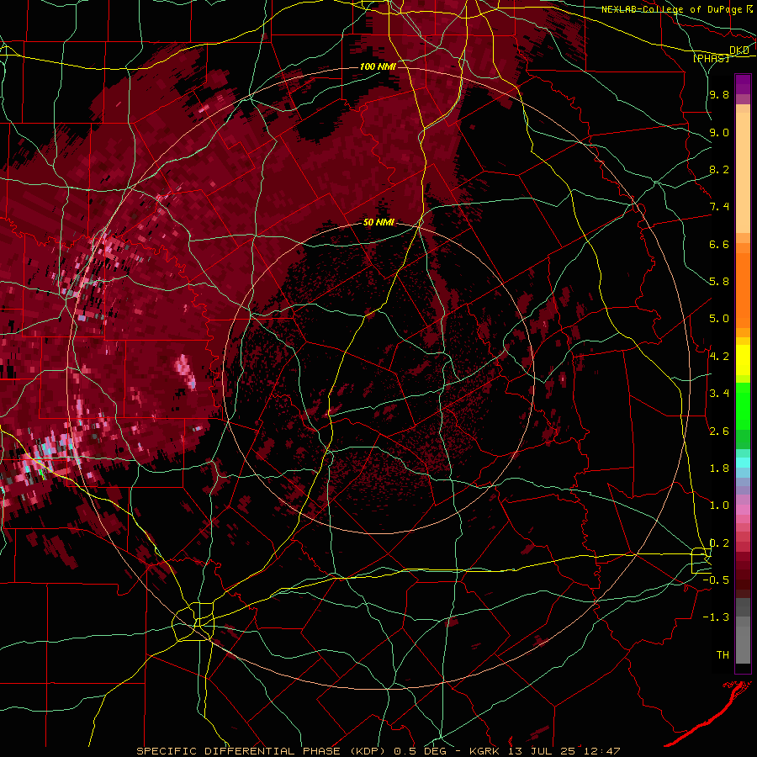Image resolution: width=757 pixels, height=757 pixels.
Task: Click the -1.3 scale value
Action: (x=716, y=617)
